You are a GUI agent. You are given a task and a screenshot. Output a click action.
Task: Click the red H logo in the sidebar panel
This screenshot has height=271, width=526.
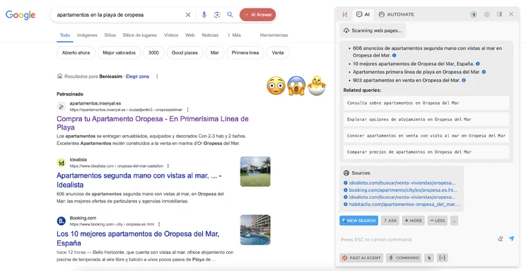pyautogui.click(x=344, y=14)
